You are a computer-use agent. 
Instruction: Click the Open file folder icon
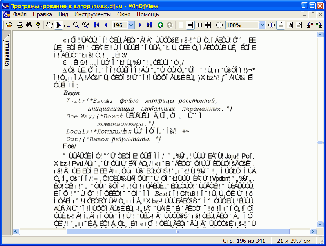tap(9, 25)
